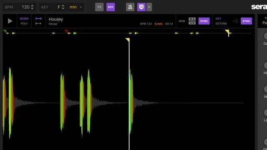Click the red cue marker in overview
This screenshot has width=267, height=150.
(x=66, y=31)
